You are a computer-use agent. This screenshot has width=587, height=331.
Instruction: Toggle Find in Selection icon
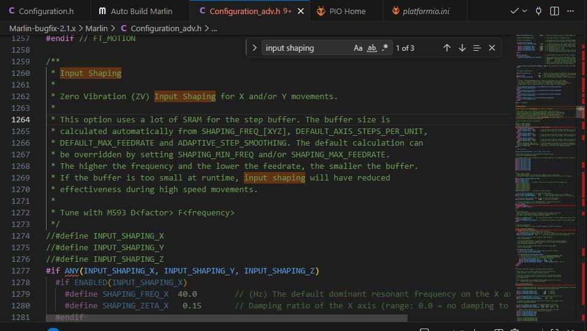tap(477, 48)
